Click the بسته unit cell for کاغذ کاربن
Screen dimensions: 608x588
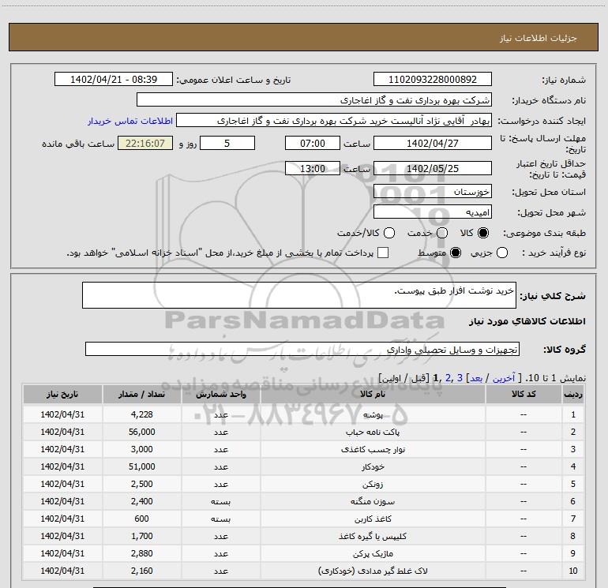[220, 519]
